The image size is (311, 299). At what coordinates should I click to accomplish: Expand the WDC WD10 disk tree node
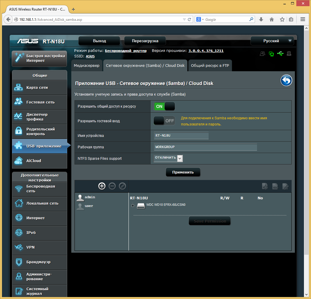[133, 205]
